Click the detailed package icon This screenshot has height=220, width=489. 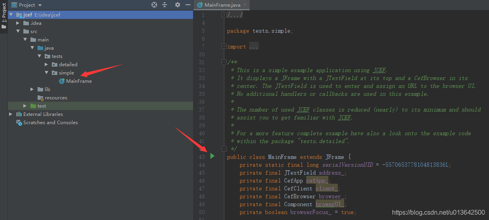click(55, 64)
